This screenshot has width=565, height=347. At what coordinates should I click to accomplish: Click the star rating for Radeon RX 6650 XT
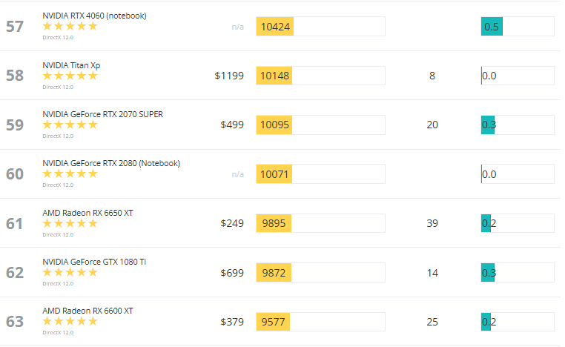click(x=70, y=223)
